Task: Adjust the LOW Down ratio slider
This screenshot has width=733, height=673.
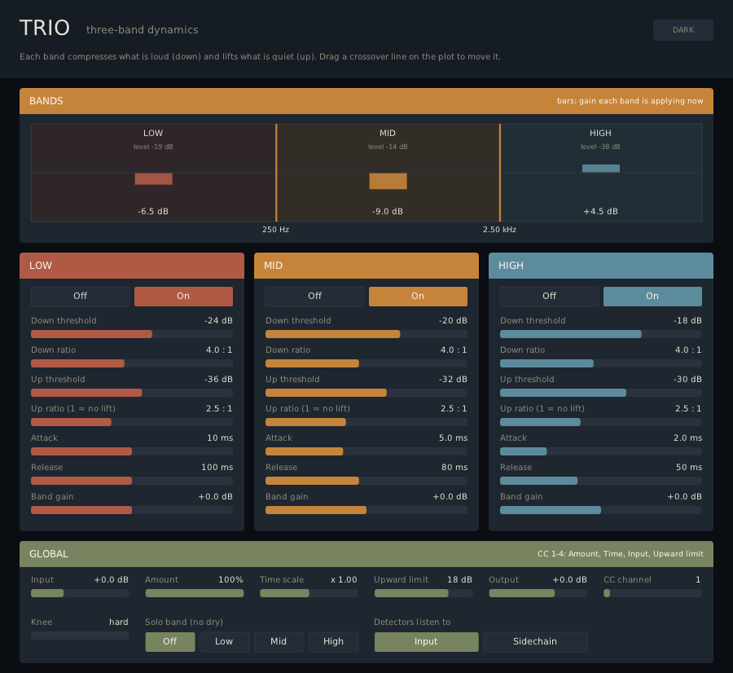Action: point(132,363)
